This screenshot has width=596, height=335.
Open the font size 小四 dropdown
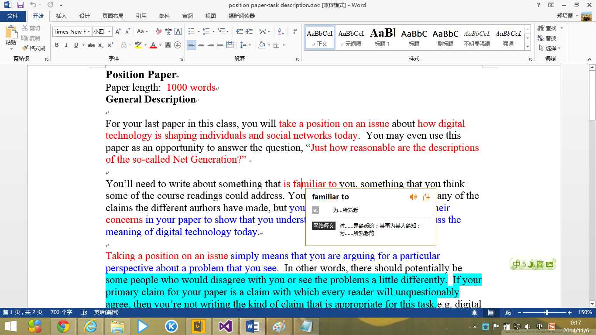(109, 31)
